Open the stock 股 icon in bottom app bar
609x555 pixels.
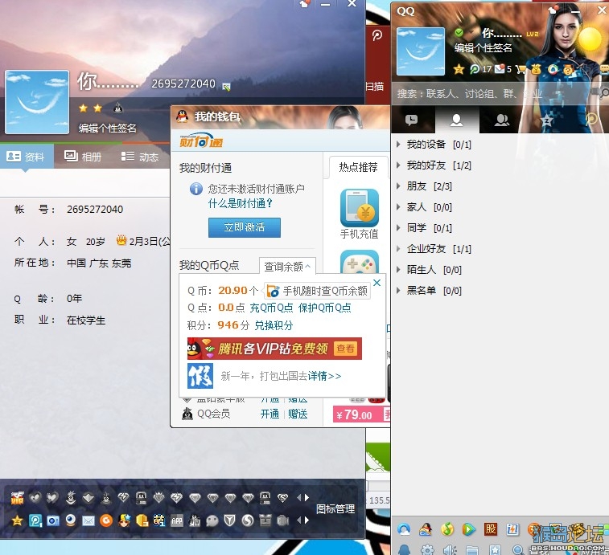click(491, 528)
